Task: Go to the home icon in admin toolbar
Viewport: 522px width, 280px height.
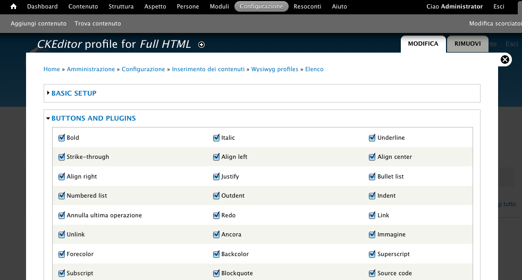Action: coord(13,6)
